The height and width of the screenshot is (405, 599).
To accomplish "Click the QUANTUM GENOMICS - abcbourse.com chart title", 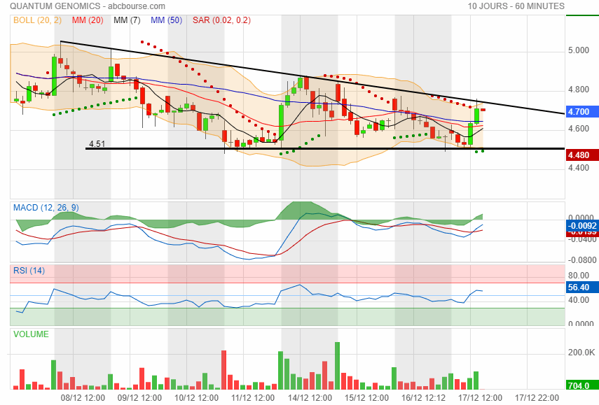I will tap(88, 6).
